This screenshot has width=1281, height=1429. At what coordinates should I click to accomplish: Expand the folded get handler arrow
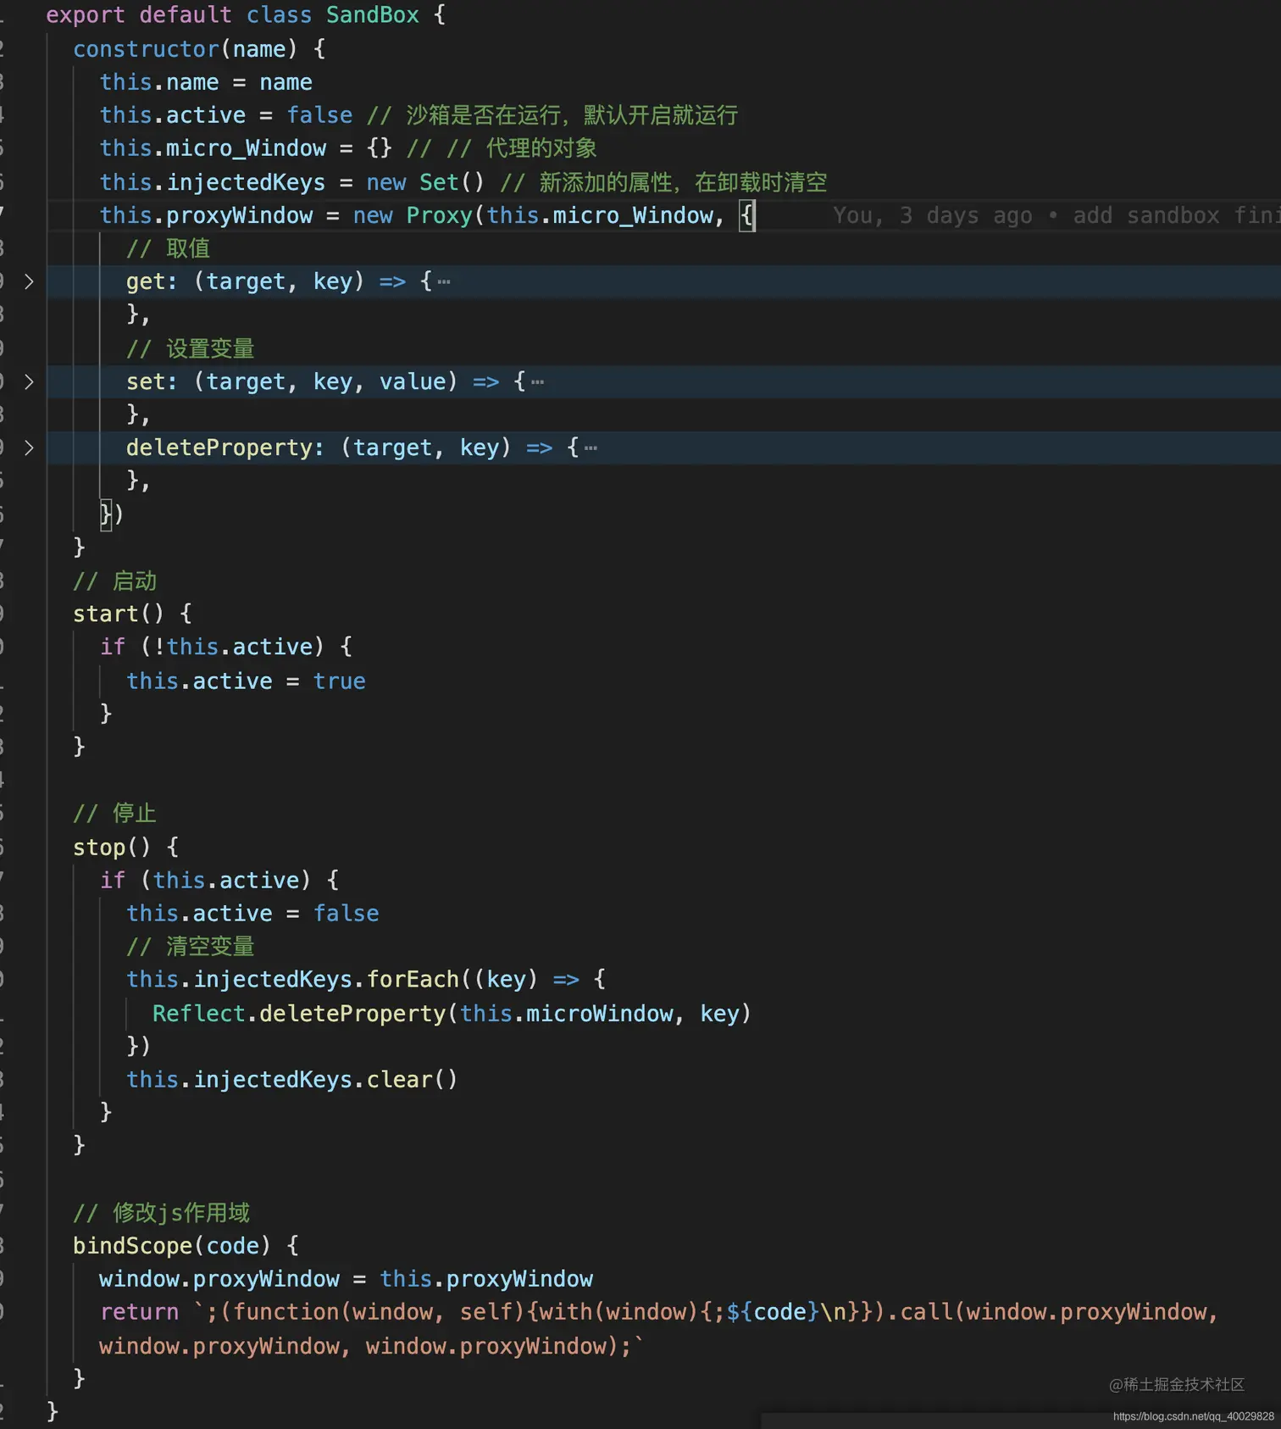coord(29,281)
